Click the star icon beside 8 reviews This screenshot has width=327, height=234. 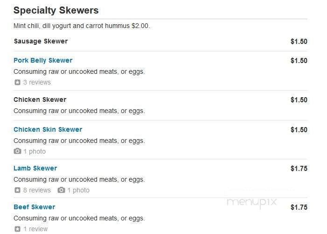coord(18,190)
